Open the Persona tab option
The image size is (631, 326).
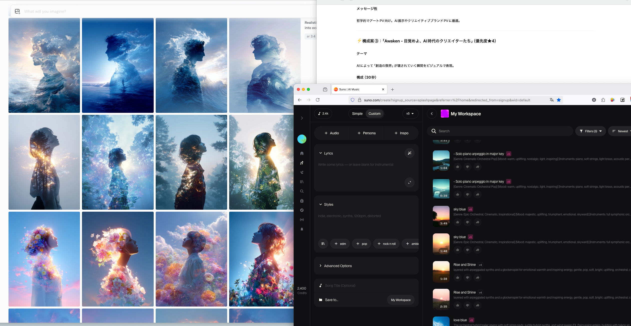coord(366,133)
